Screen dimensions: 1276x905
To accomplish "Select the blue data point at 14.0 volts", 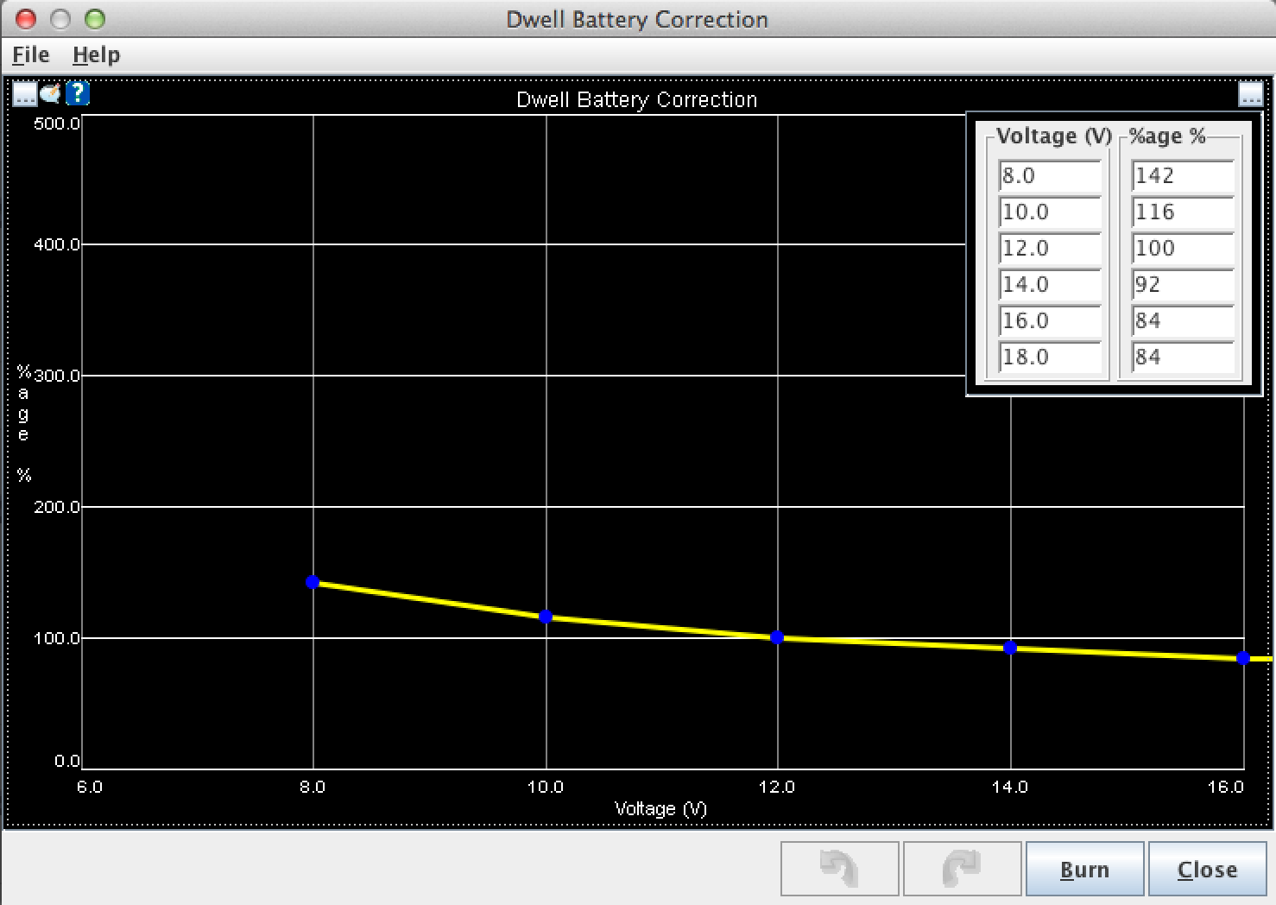I will point(1010,648).
